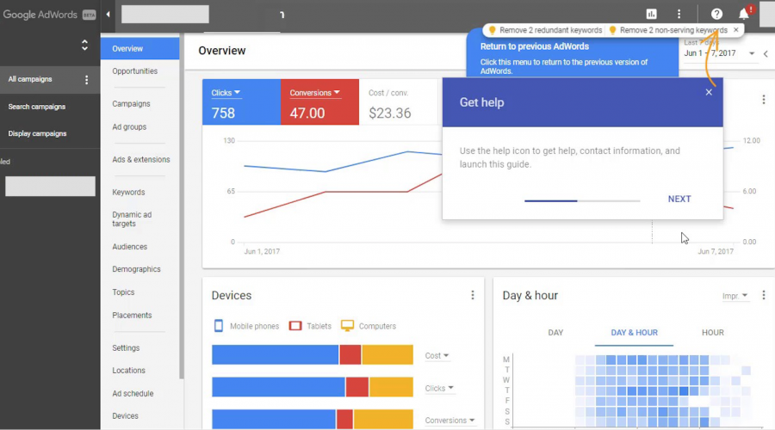Click the yellow Clicks bar segment

point(392,386)
